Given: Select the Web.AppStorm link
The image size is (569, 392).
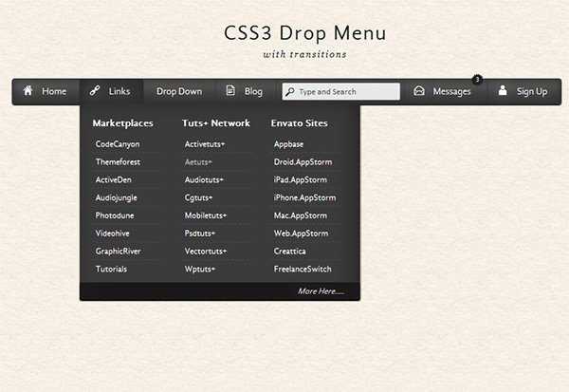Looking at the screenshot, I should (302, 233).
